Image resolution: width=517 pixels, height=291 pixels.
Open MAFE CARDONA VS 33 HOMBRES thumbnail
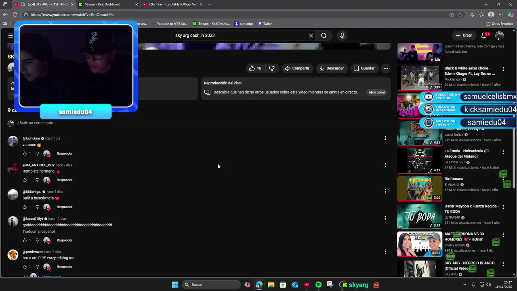pos(420,244)
